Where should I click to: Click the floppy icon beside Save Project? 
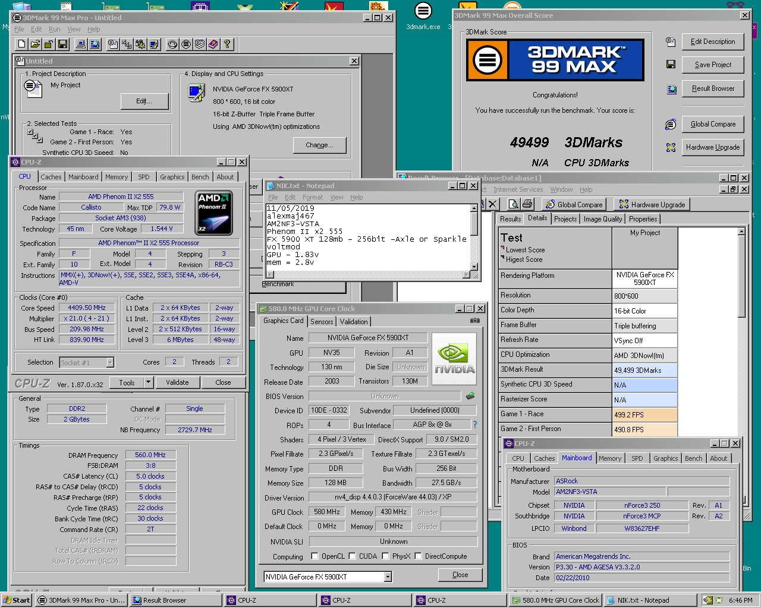671,65
